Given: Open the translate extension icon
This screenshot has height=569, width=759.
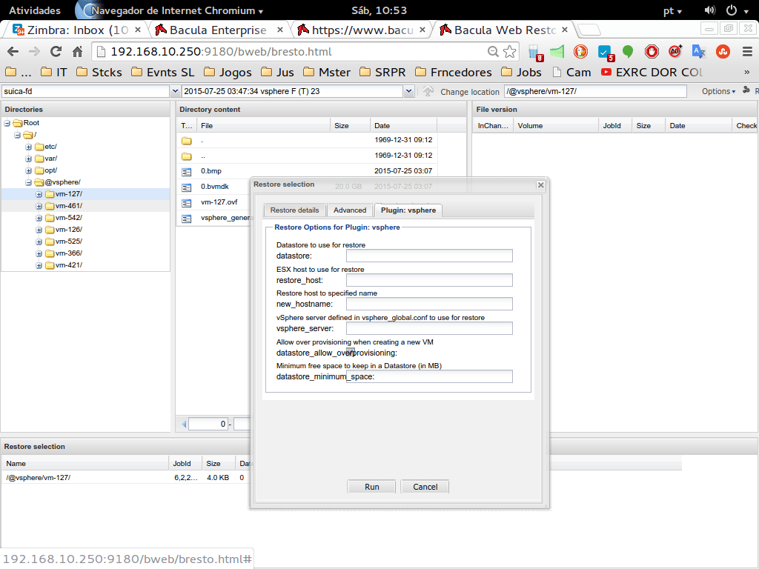Looking at the screenshot, I should click(698, 51).
